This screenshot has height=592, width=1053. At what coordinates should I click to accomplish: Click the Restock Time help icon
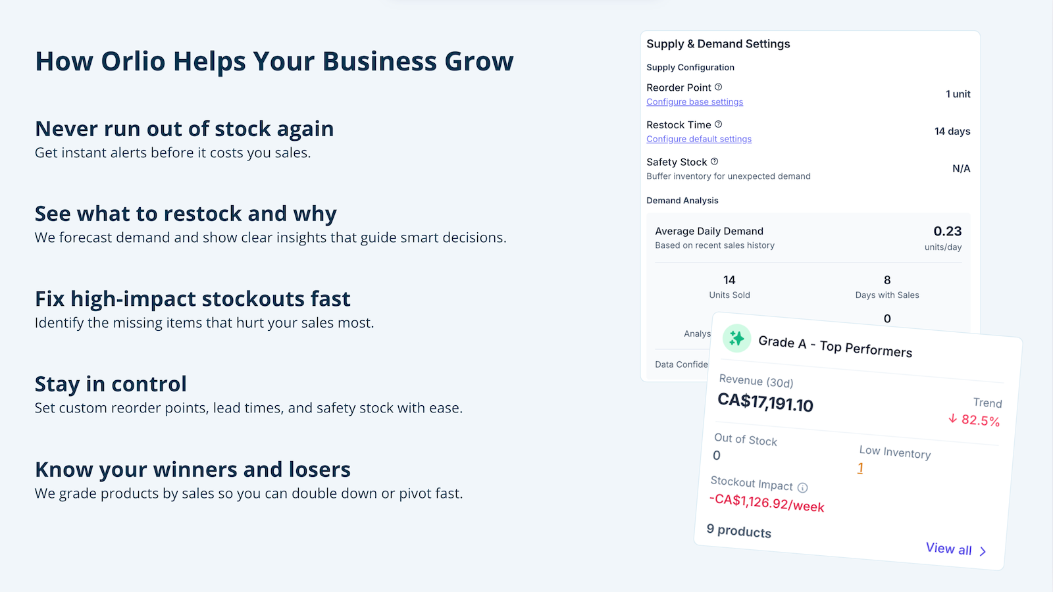(x=719, y=124)
